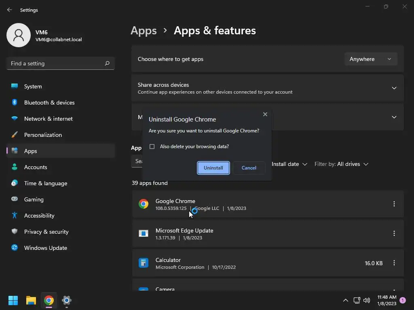Viewport: 414px width, 310px height.
Task: Open Microsoft Edge Update options menu
Action: (x=394, y=233)
